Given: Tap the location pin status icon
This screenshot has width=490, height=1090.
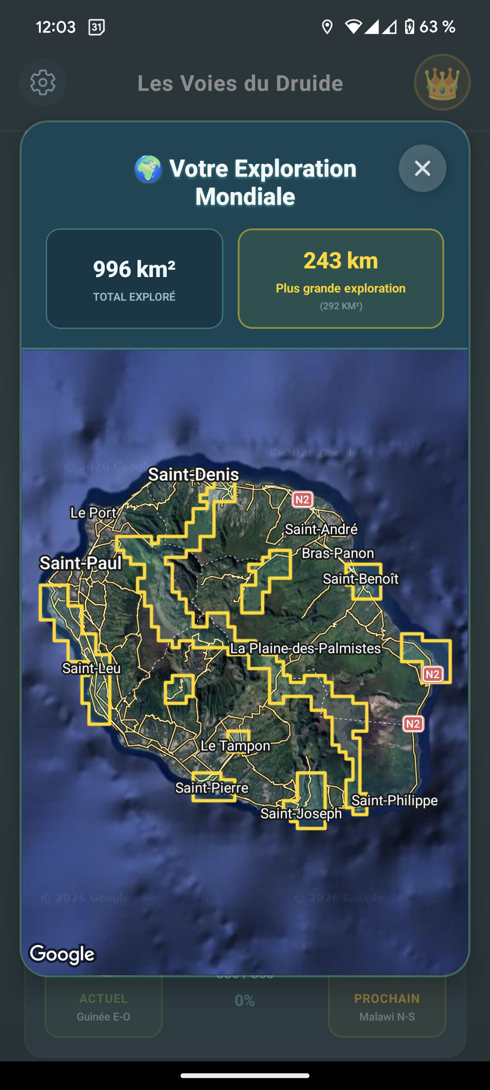Looking at the screenshot, I should (327, 27).
